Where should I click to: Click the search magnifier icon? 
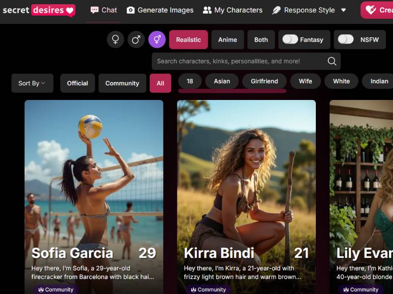(332, 61)
